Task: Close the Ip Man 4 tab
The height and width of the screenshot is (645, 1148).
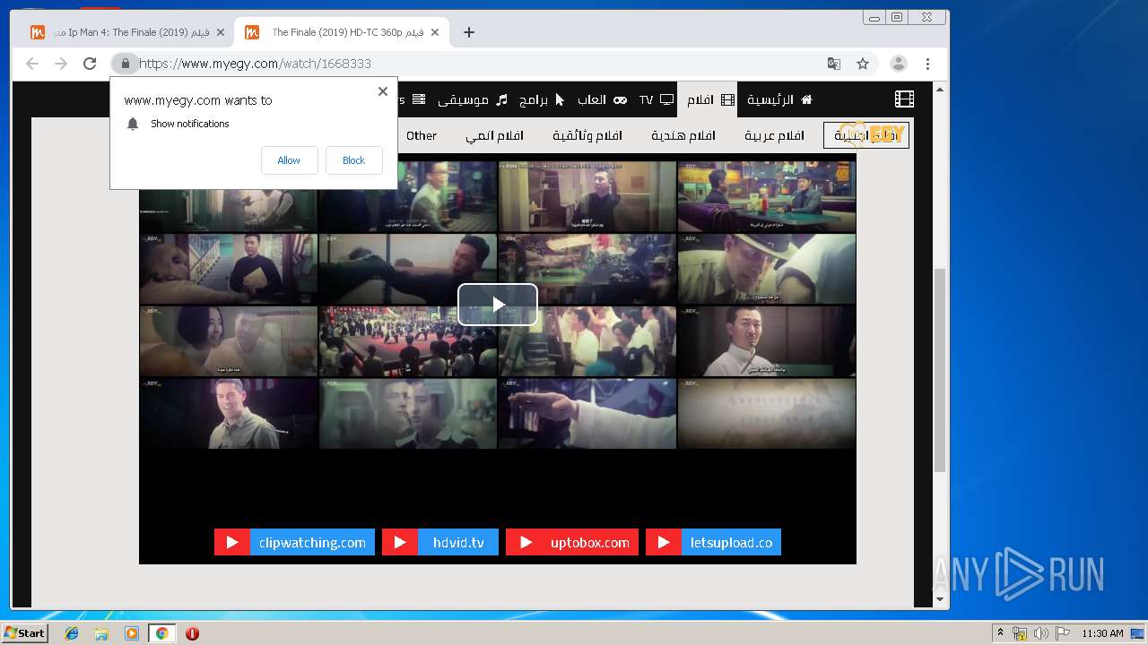Action: [221, 32]
